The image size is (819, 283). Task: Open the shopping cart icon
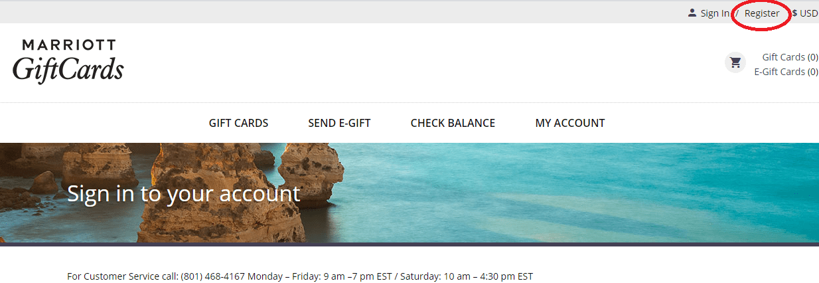point(735,63)
